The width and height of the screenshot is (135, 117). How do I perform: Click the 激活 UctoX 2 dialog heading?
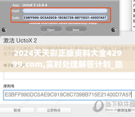[20, 40]
